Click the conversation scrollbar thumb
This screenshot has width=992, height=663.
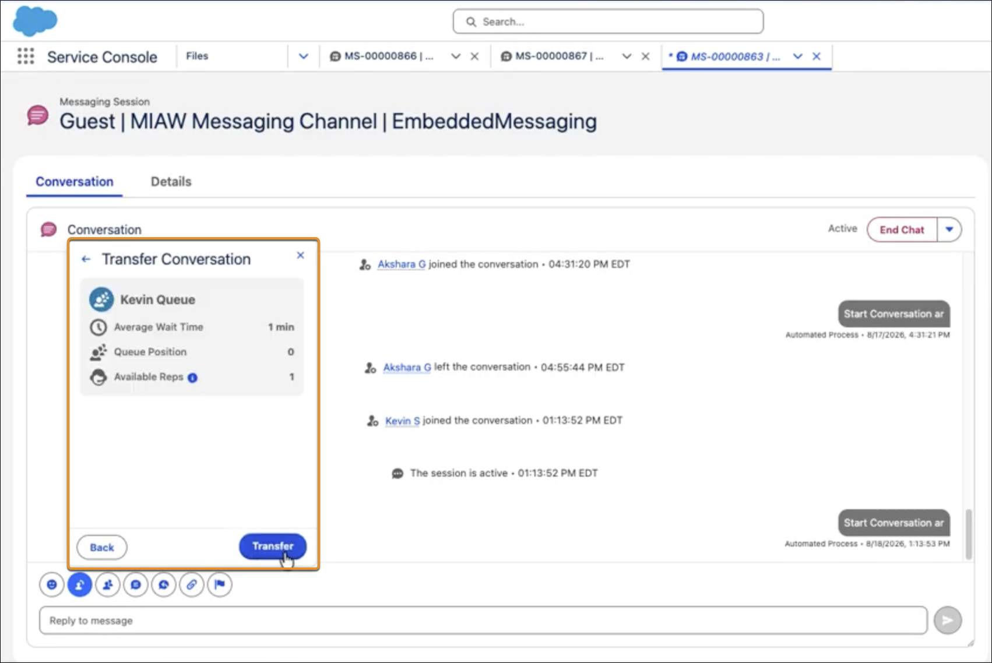click(969, 534)
